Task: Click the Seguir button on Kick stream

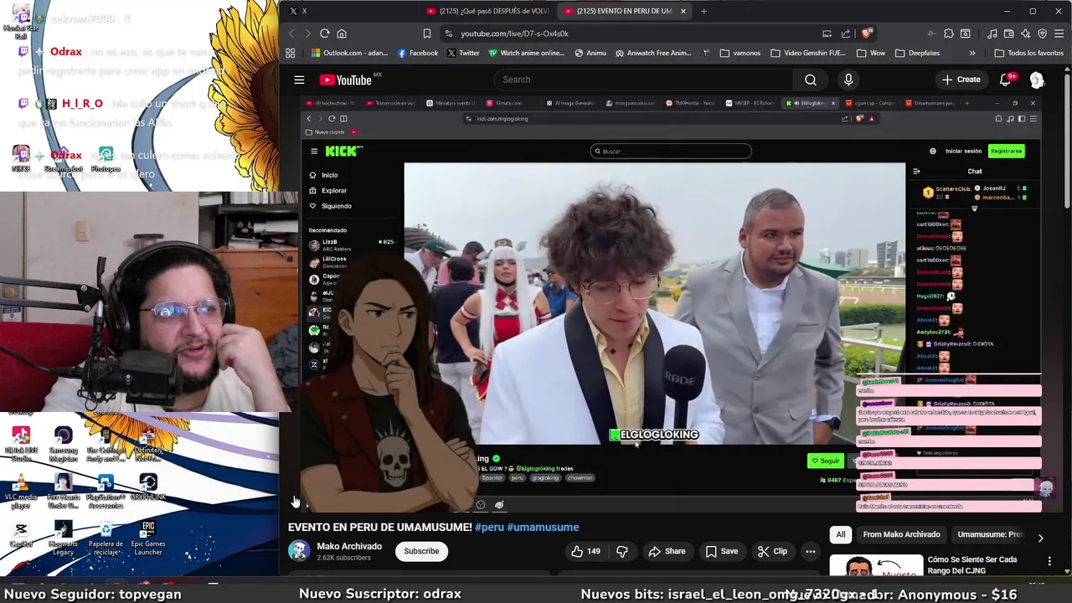Action: (x=826, y=461)
